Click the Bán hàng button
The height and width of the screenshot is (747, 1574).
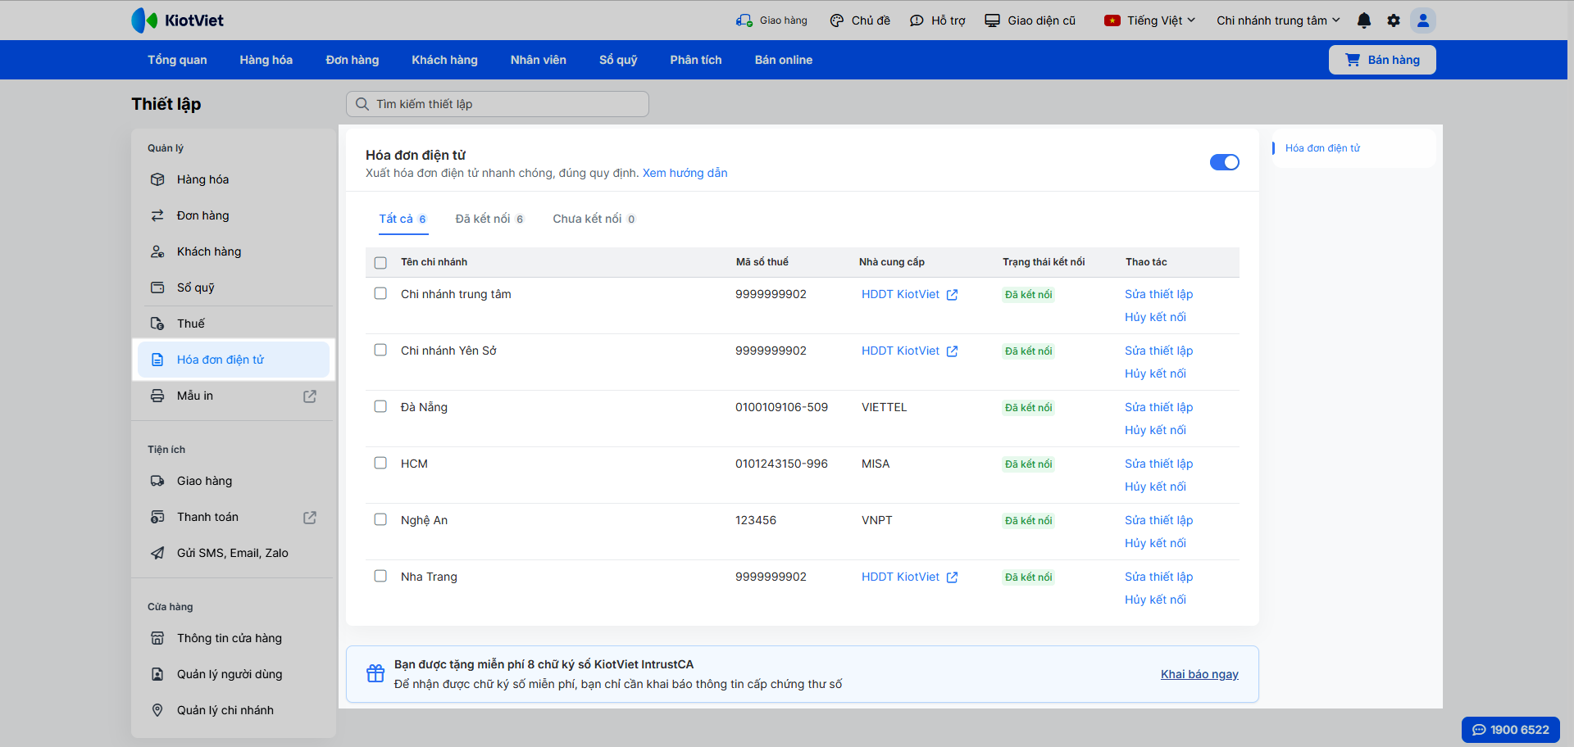[x=1382, y=60]
